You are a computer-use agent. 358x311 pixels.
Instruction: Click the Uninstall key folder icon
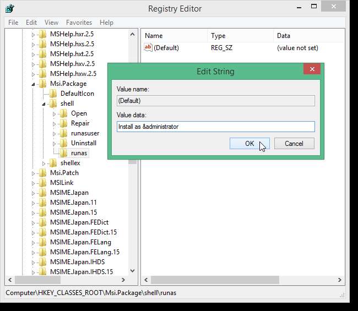63,143
